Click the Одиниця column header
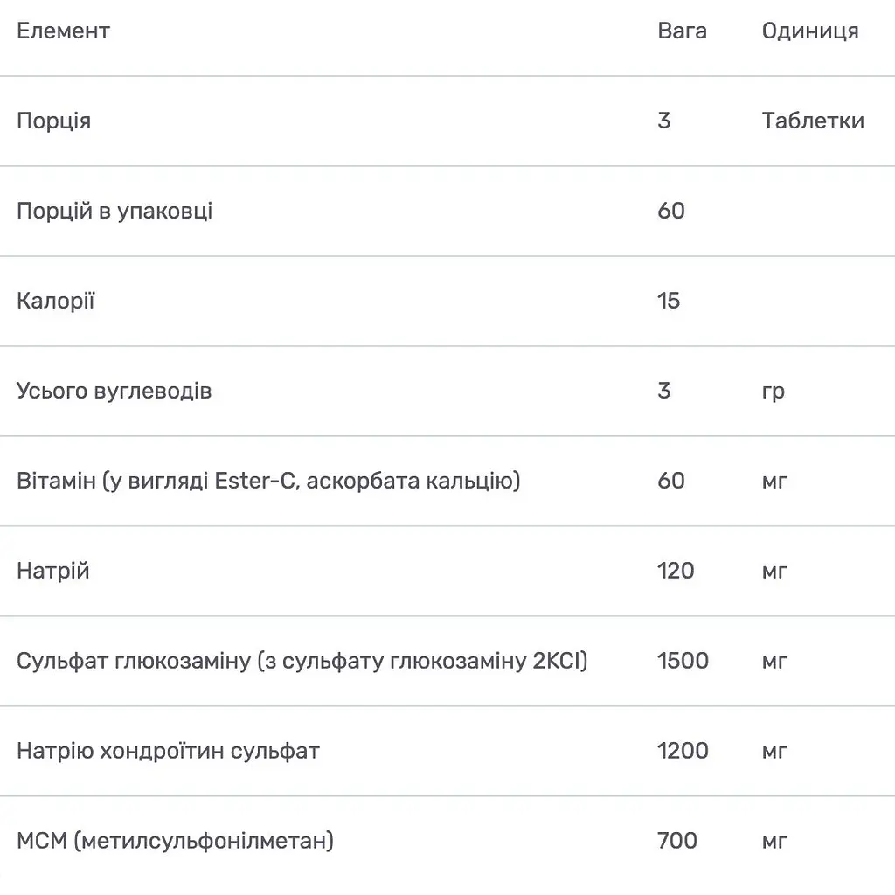 tap(810, 31)
